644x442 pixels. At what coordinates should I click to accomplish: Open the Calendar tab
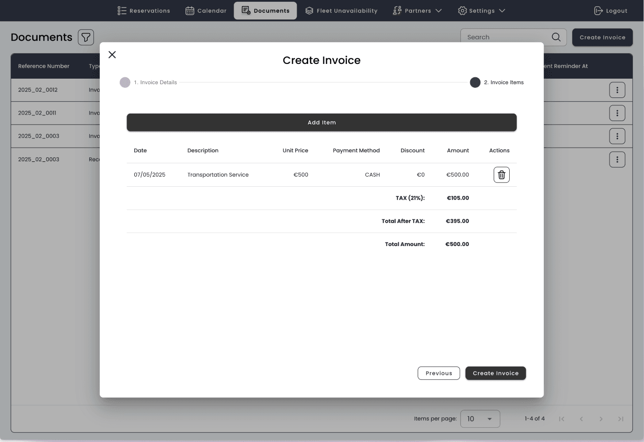click(x=206, y=11)
